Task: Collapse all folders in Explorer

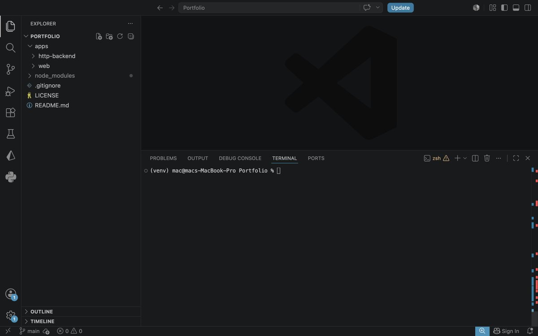Action: click(x=131, y=36)
